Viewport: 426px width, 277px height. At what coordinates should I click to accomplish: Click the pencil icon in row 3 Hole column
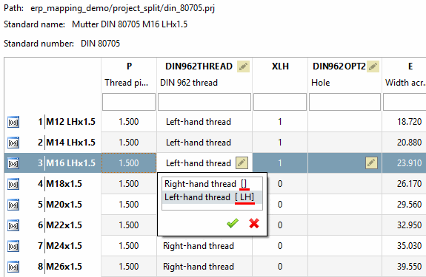(371, 163)
